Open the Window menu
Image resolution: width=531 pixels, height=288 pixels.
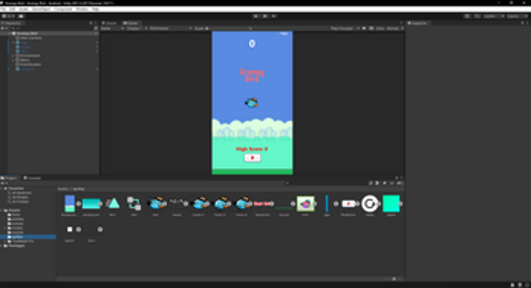point(82,9)
